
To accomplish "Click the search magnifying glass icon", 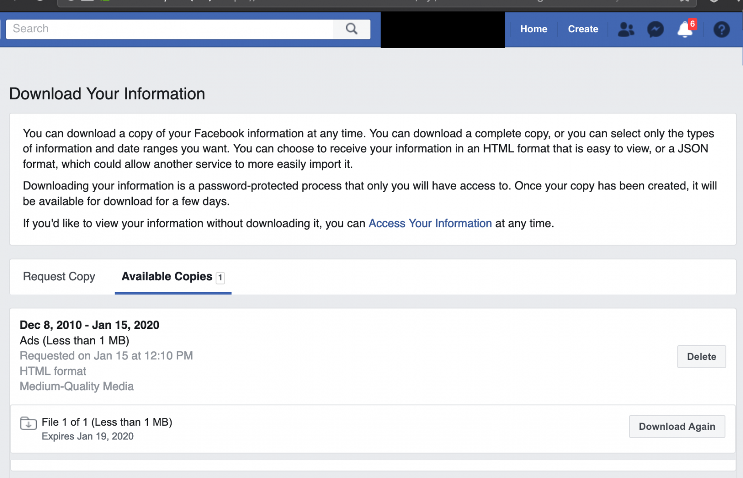I will coord(351,29).
